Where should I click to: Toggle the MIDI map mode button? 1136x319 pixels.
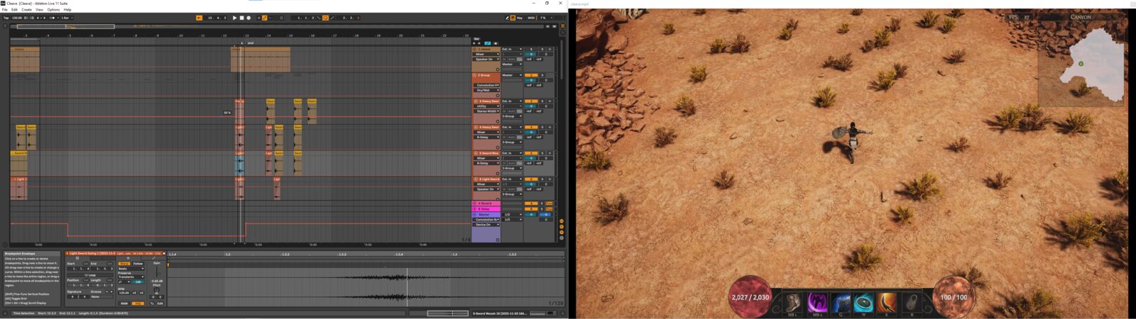[x=531, y=18]
